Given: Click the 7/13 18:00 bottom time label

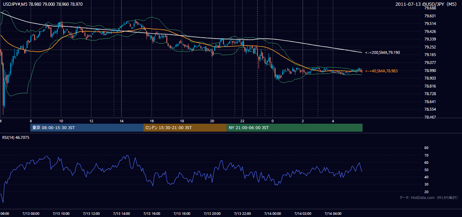Looking at the screenshot, I should coord(182,214).
